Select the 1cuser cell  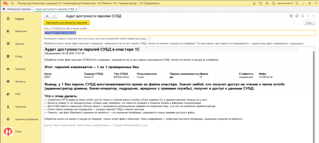click(140, 77)
